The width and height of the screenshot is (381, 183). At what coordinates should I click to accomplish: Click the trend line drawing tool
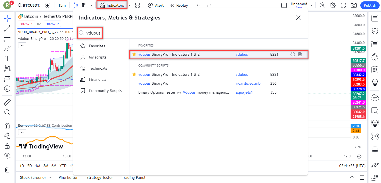point(7,29)
